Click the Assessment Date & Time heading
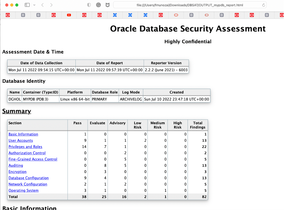 [33, 52]
